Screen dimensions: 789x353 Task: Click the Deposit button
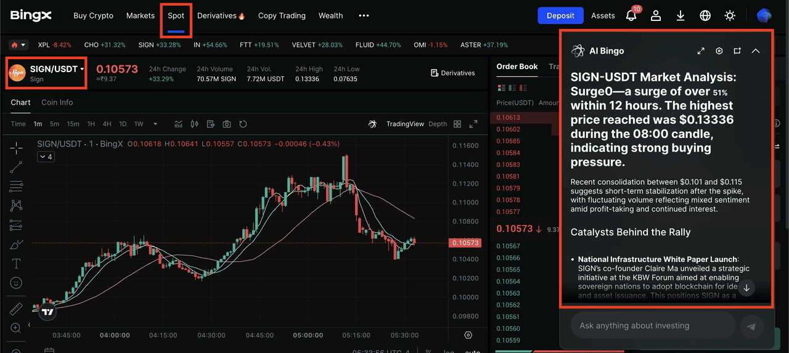pyautogui.click(x=561, y=15)
